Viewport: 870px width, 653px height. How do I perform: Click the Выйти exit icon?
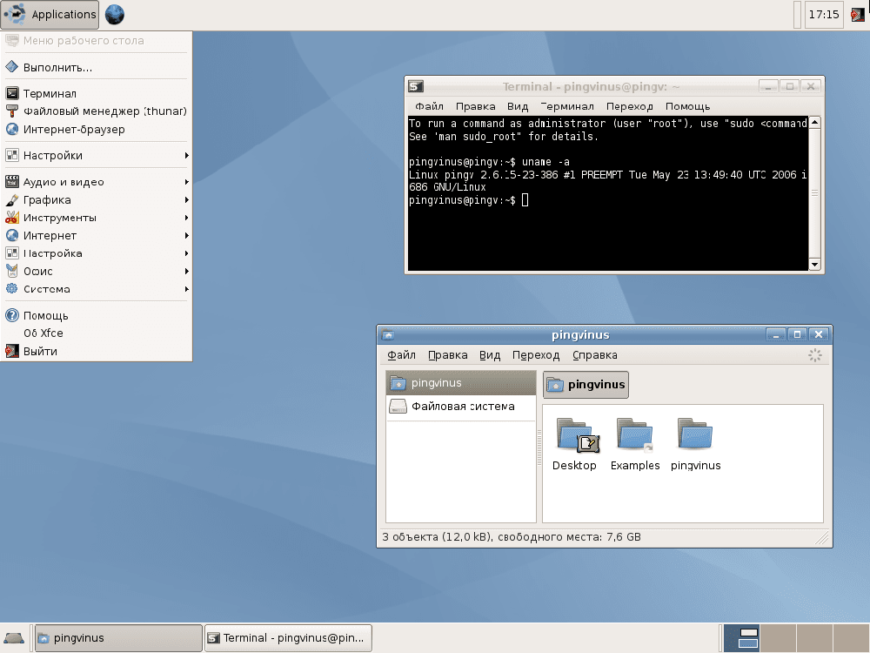[x=11, y=351]
